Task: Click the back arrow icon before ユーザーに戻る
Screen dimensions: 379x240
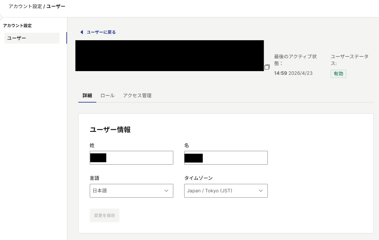Action: coord(82,32)
